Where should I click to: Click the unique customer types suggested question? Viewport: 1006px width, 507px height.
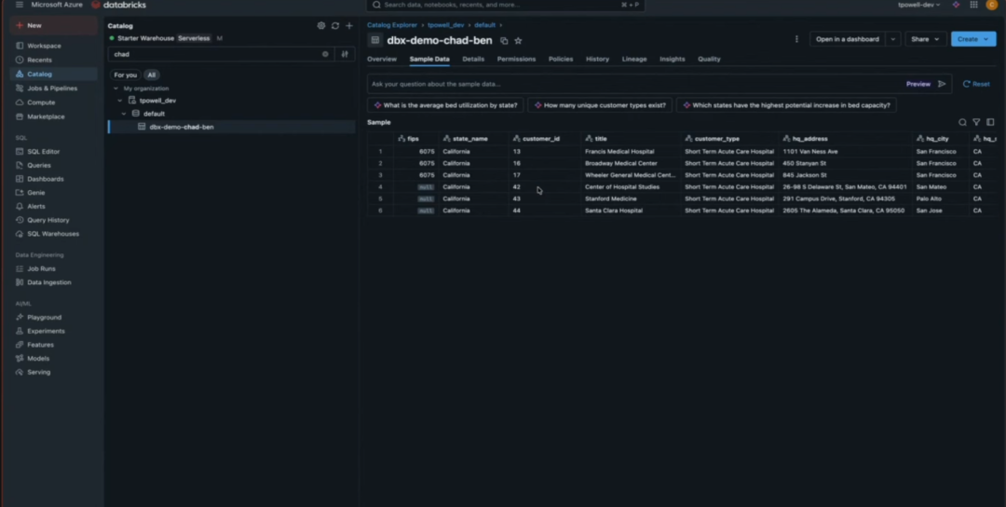pyautogui.click(x=599, y=105)
